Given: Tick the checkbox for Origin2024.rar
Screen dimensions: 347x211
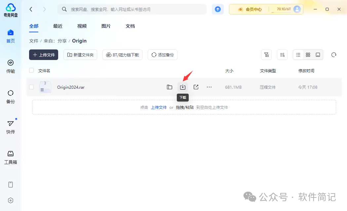Looking at the screenshot, I should 31,87.
